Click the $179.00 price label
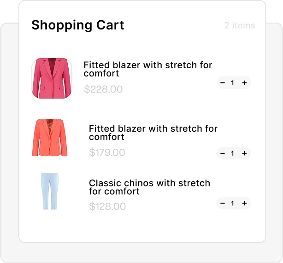The width and height of the screenshot is (283, 263). click(107, 152)
